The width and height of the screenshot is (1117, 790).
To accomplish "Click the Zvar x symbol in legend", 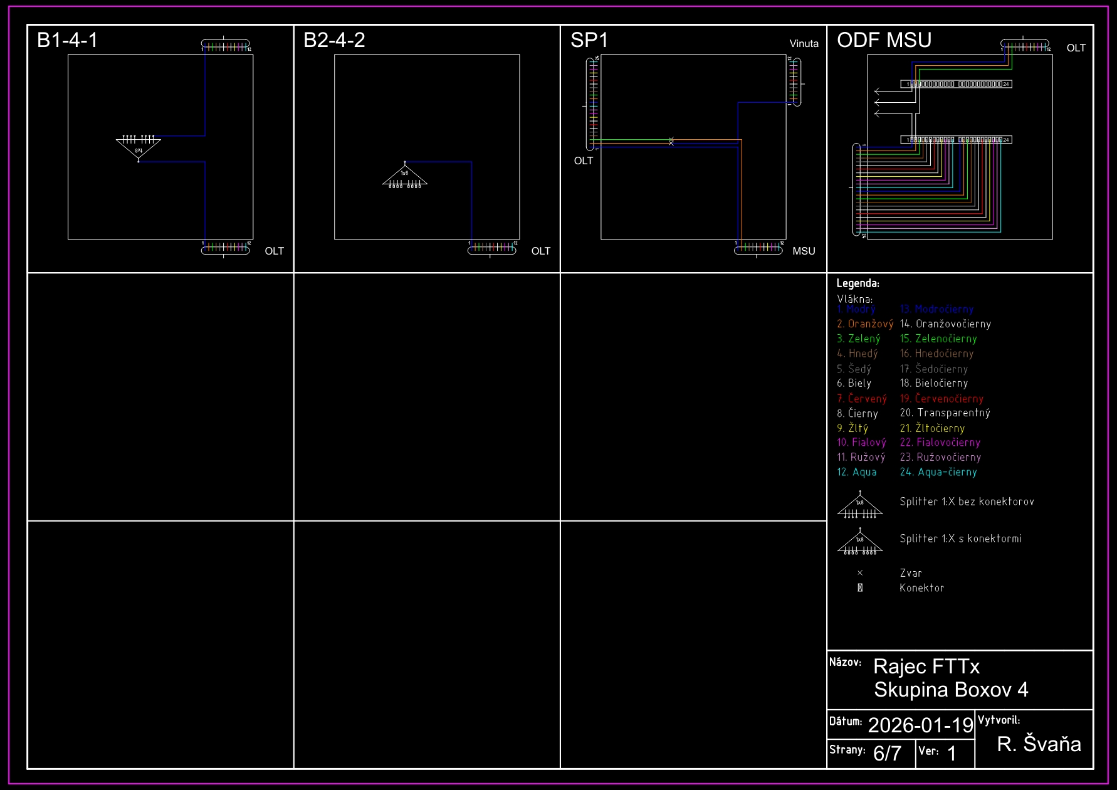I will pos(860,573).
